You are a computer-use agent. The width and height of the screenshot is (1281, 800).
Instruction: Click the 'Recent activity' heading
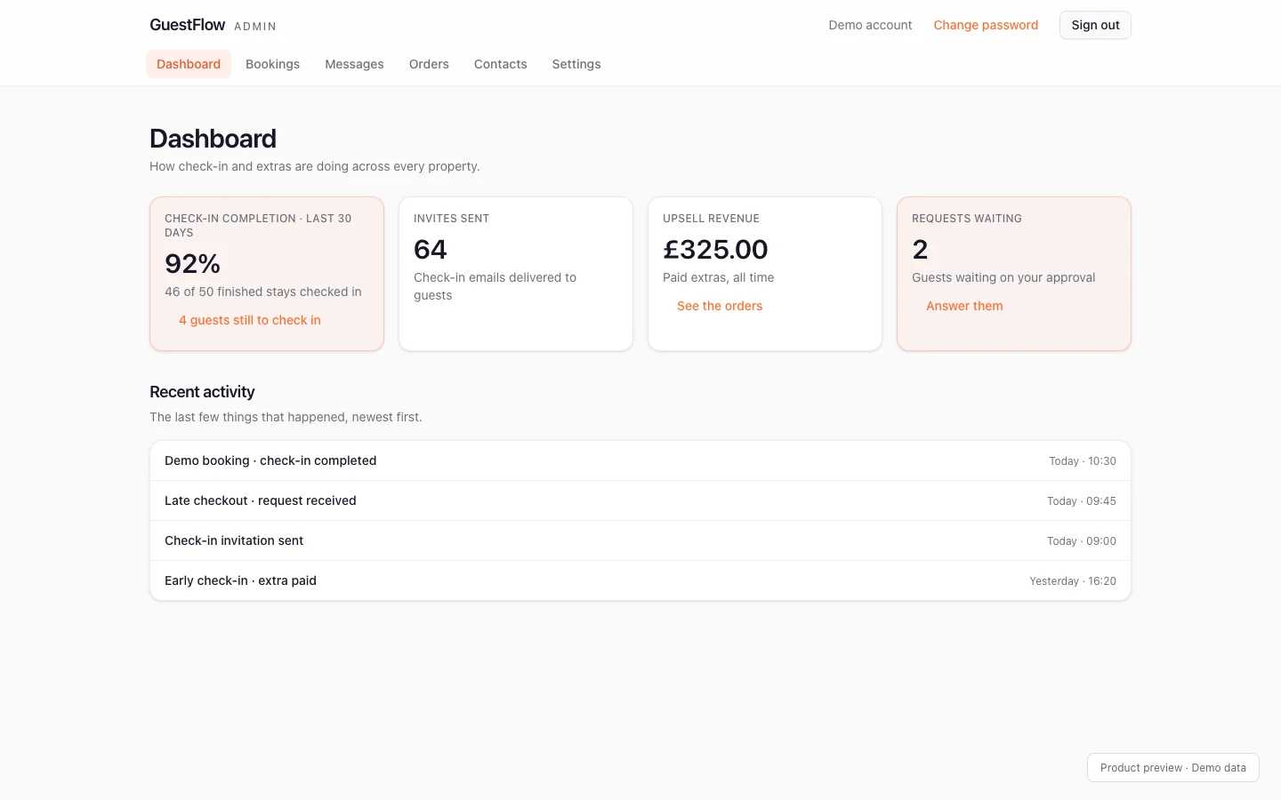pos(202,392)
